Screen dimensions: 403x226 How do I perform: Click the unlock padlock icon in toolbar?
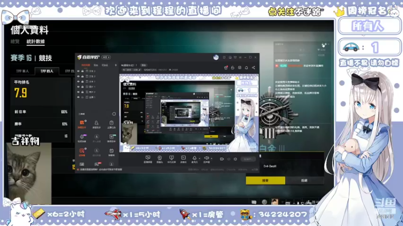coord(233,68)
